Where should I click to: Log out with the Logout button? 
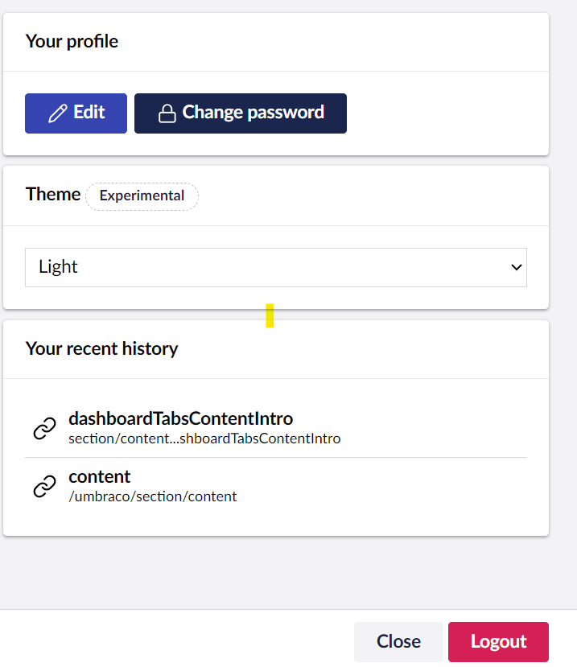coord(498,641)
